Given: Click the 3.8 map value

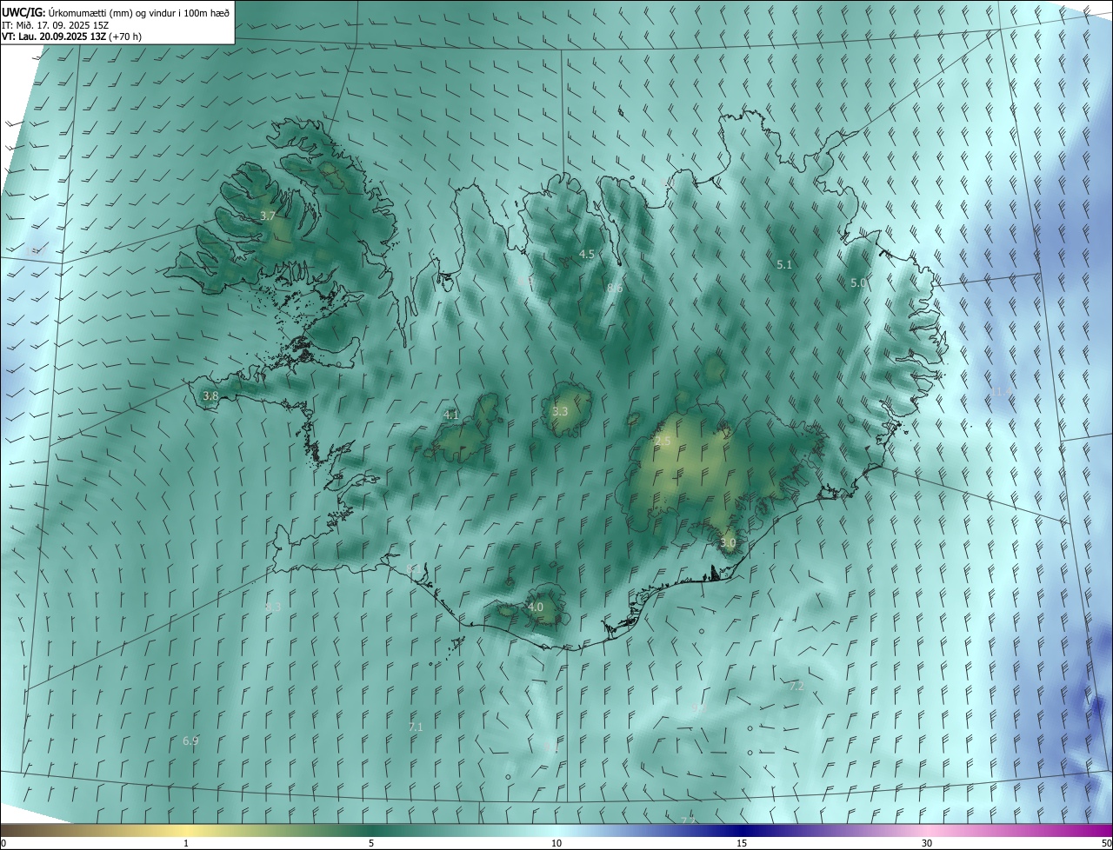Looking at the screenshot, I should pos(210,395).
